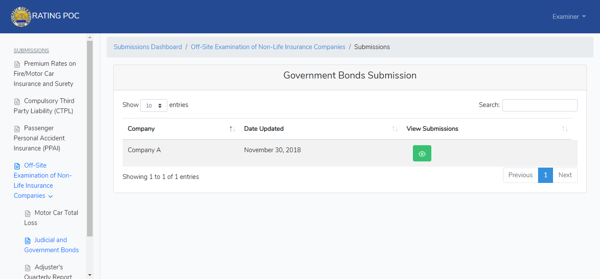This screenshot has width=600, height=279.
Task: Click page 1 pagination button
Action: click(x=546, y=175)
